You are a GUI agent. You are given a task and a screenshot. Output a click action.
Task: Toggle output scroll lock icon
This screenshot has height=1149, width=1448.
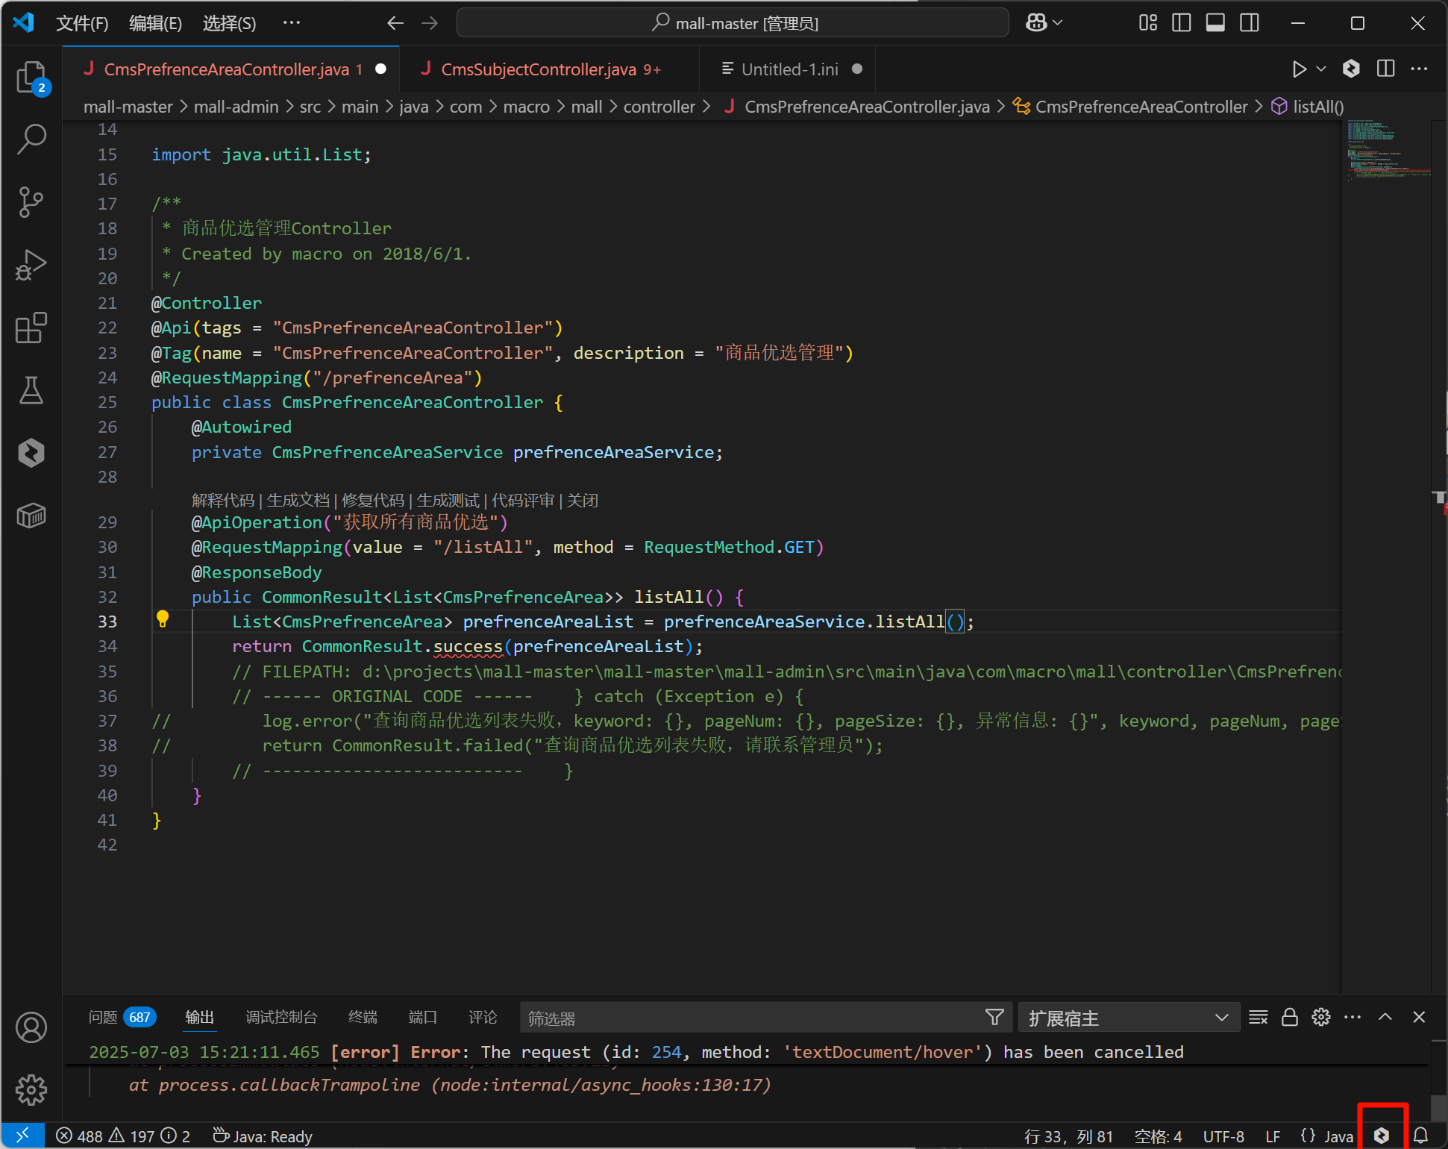point(1290,1017)
